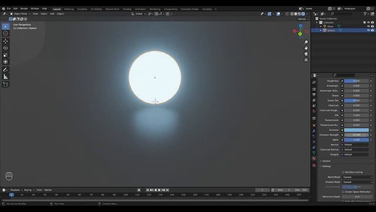Open the Object Data properties tab
Screen dimensions: 376x212
[x=314, y=153]
